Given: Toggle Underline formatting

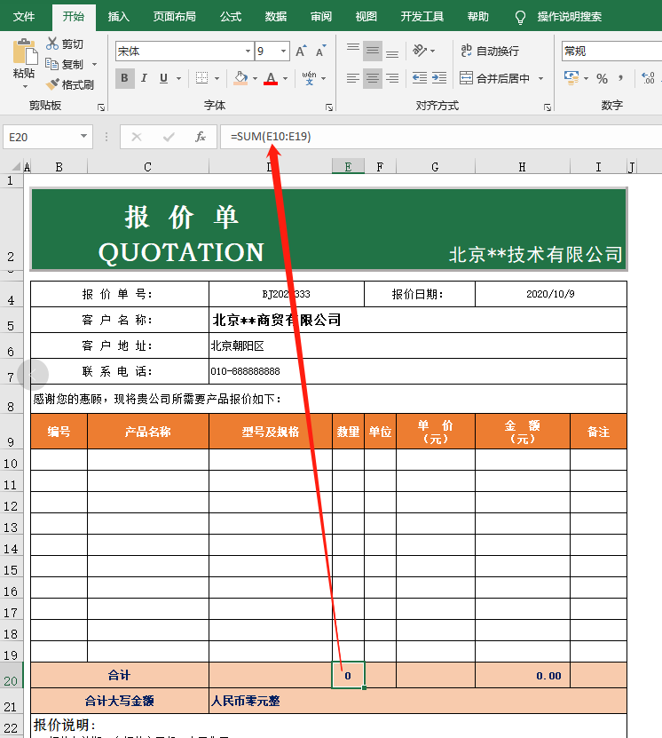Looking at the screenshot, I should (x=163, y=78).
